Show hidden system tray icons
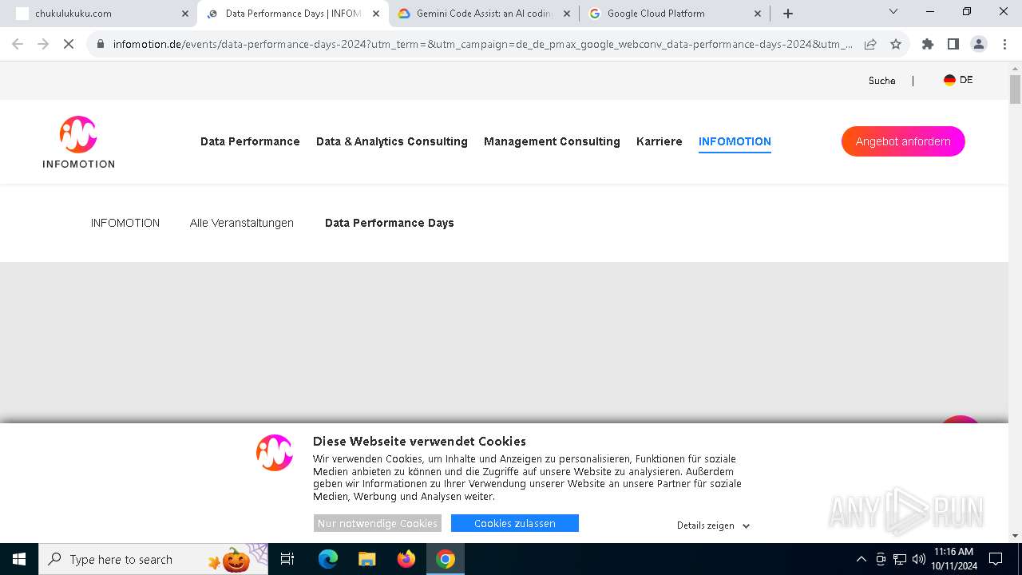This screenshot has height=575, width=1022. pyautogui.click(x=861, y=559)
